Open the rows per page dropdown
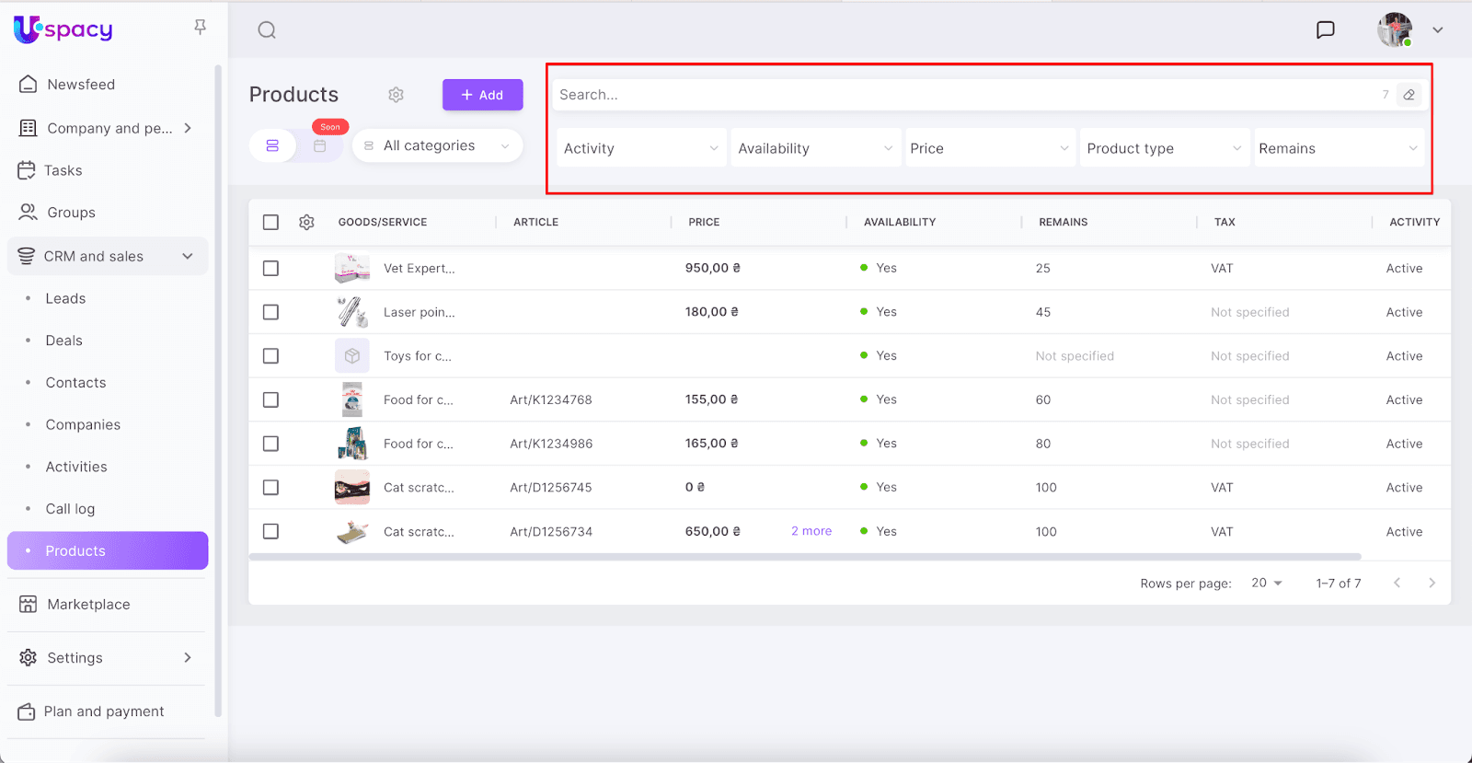This screenshot has height=763, width=1472. click(1267, 583)
